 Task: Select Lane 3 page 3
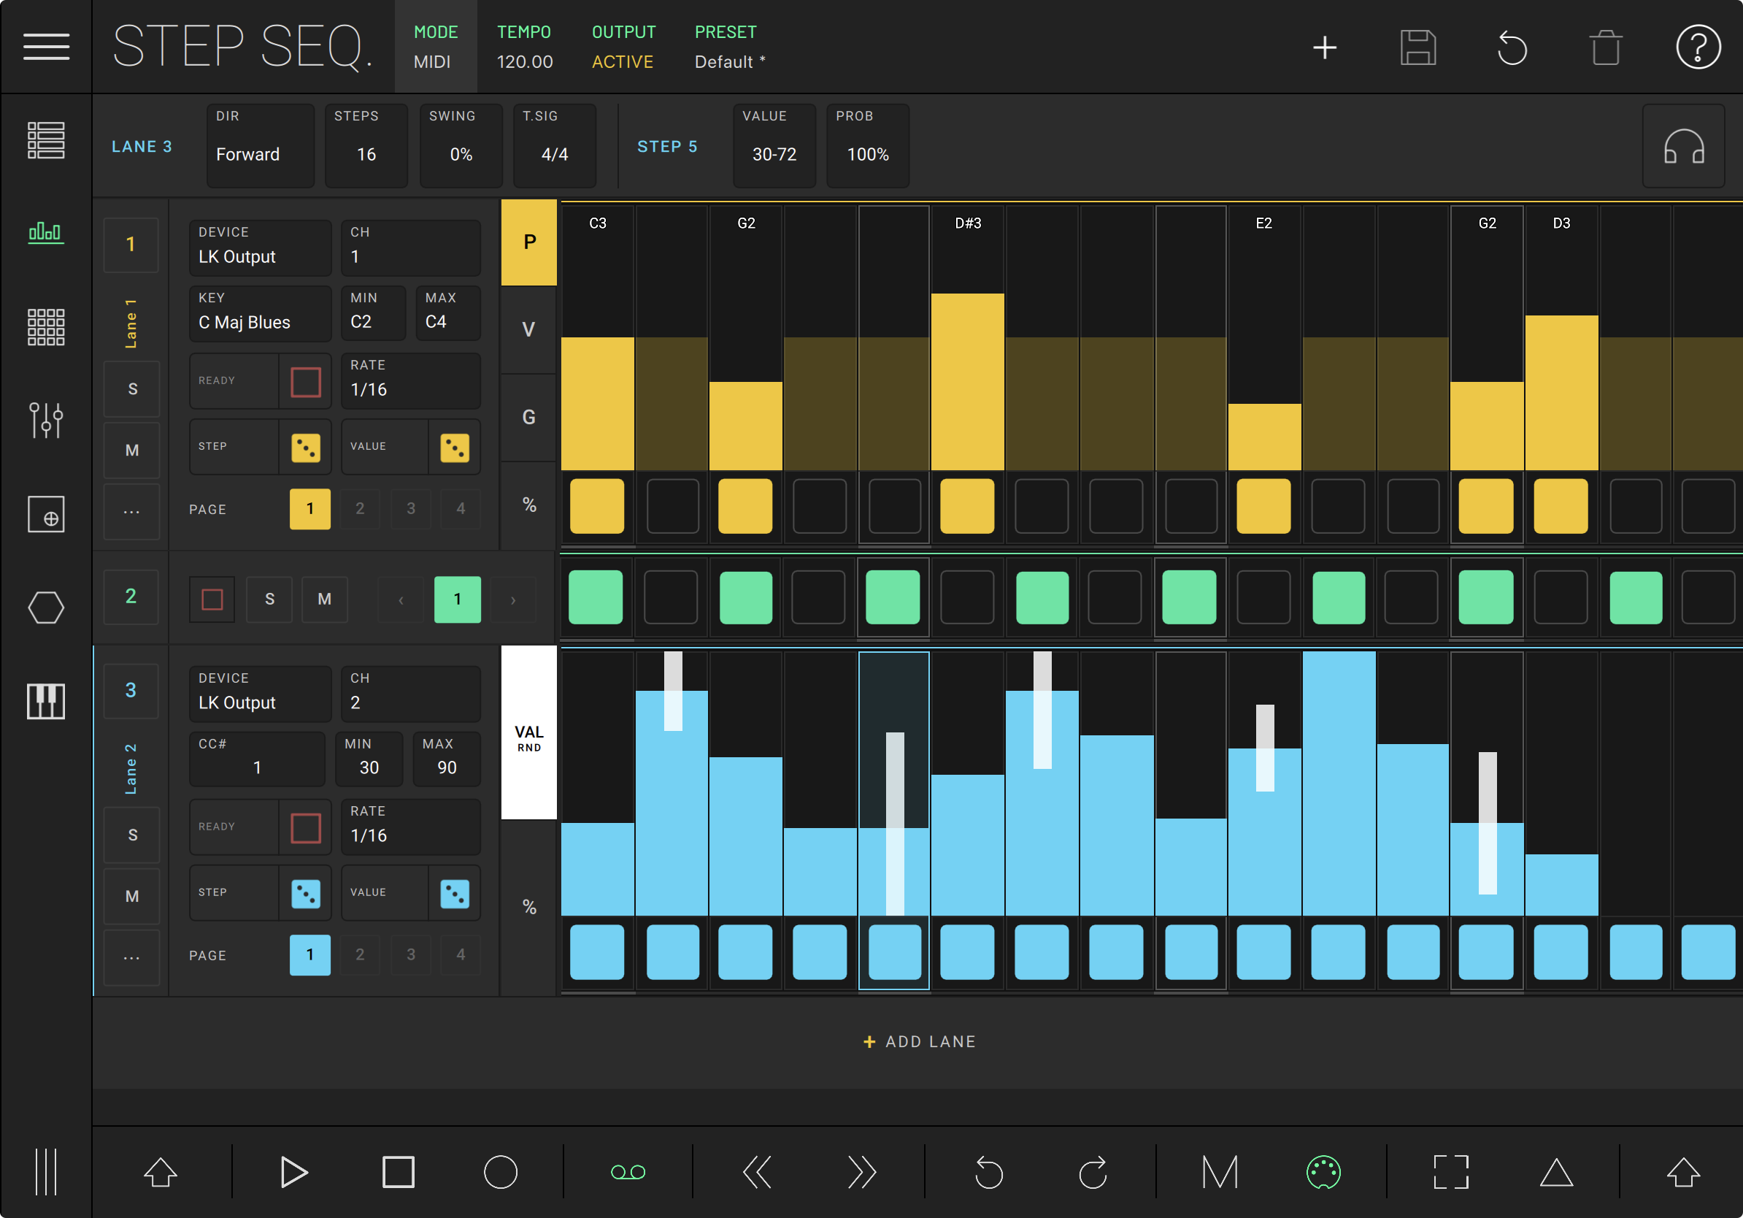click(411, 954)
